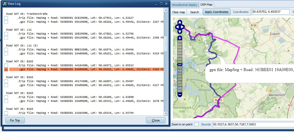Click the Bounds coordinates text field

(252, 124)
